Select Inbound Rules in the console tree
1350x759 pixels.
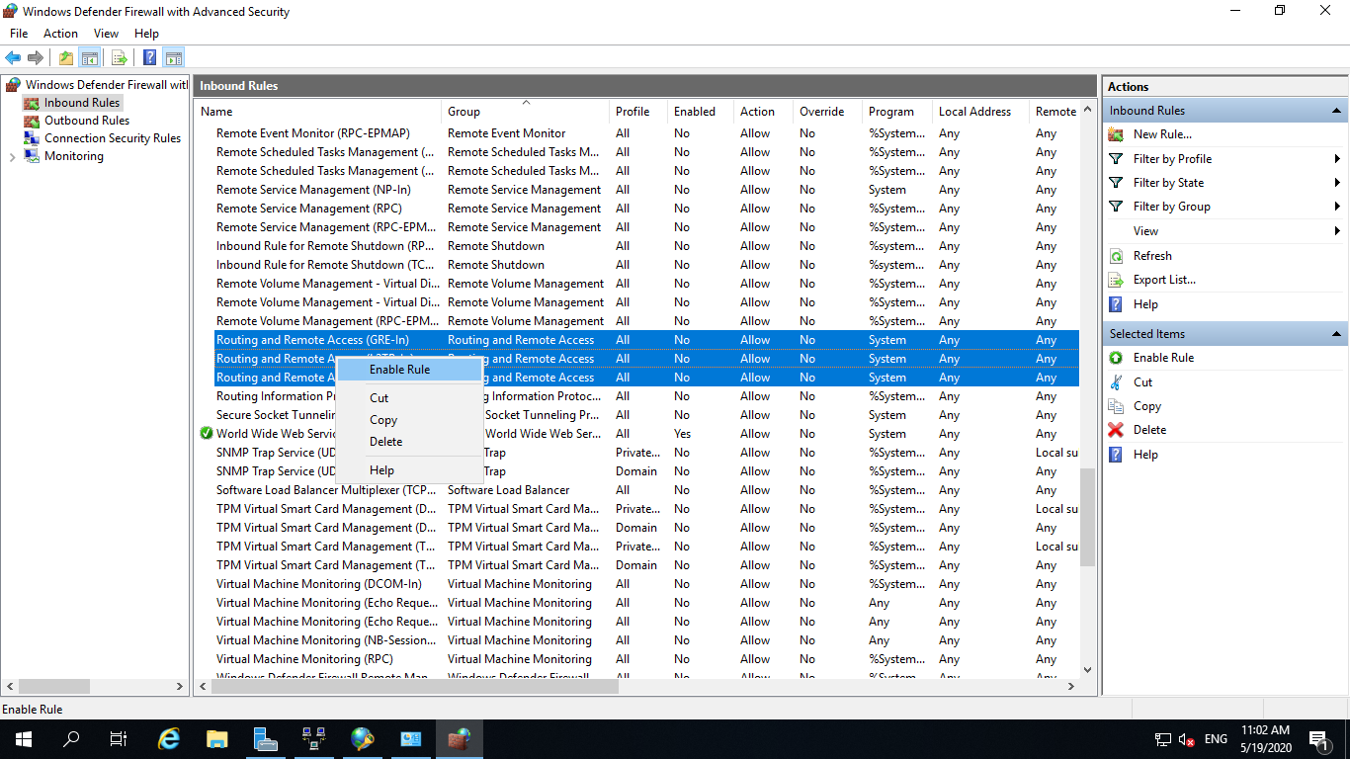click(x=82, y=103)
